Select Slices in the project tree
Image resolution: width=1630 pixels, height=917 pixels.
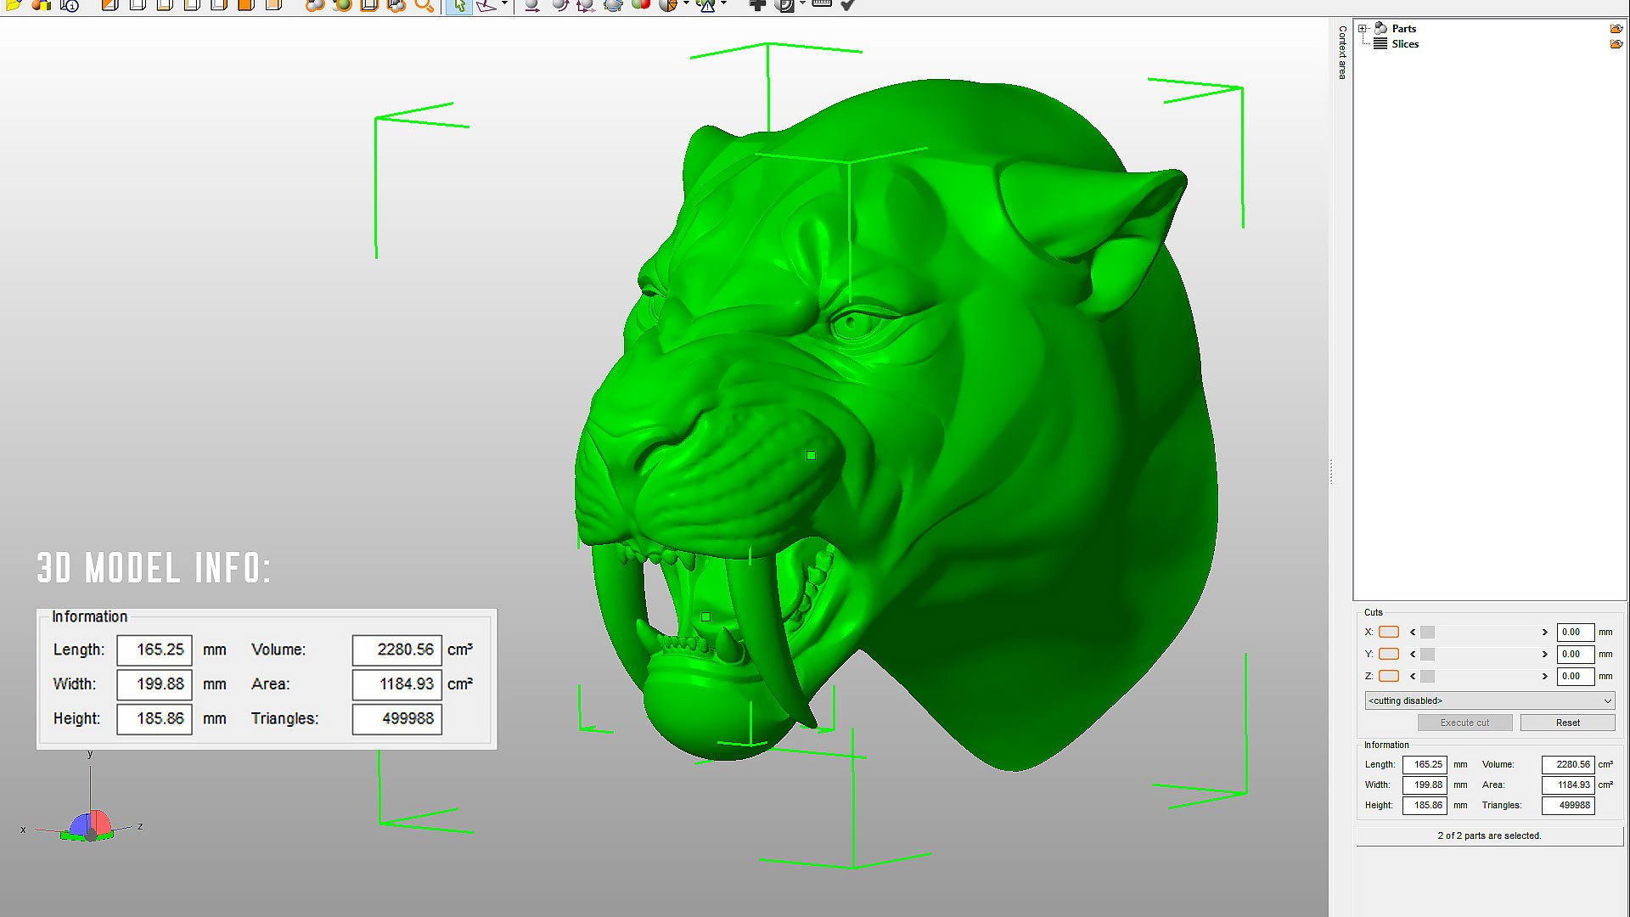click(1405, 44)
